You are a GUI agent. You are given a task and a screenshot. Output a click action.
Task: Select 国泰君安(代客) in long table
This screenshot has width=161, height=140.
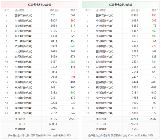[x=24, y=16]
